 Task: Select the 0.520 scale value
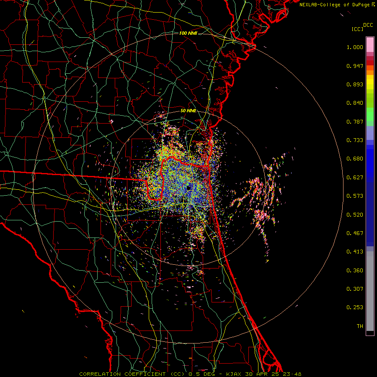click(355, 215)
